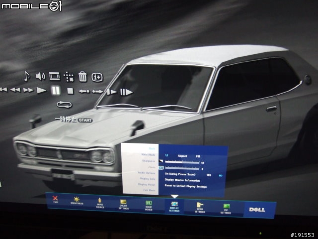318x239 pixels.
Task: Choose the Aspect wide mode option
Action: (182, 156)
